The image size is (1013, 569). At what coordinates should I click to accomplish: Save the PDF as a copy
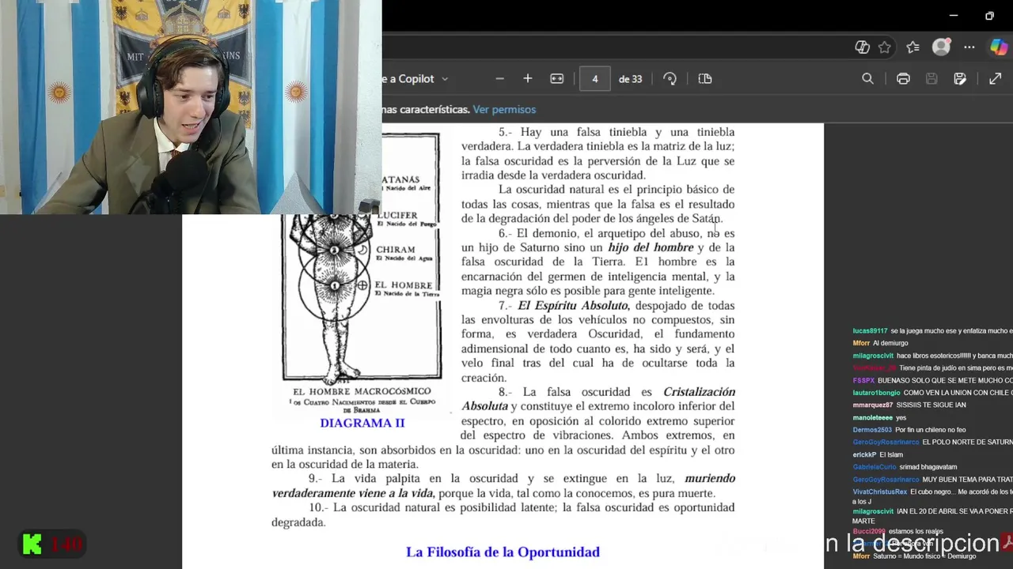point(960,79)
